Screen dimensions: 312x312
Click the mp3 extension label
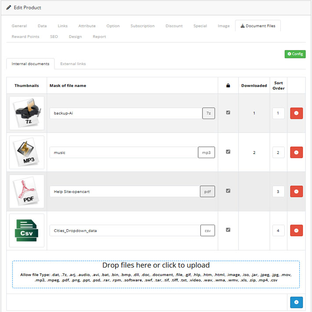tap(207, 152)
